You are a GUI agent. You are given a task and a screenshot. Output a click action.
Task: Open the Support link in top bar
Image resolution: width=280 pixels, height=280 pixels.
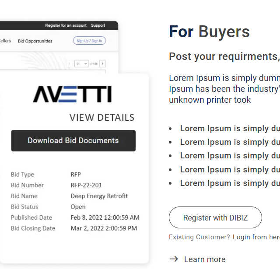click(98, 25)
